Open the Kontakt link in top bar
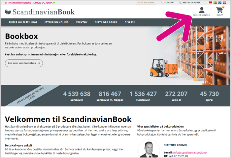The width and height of the screenshot is (231, 158). pos(169,3)
